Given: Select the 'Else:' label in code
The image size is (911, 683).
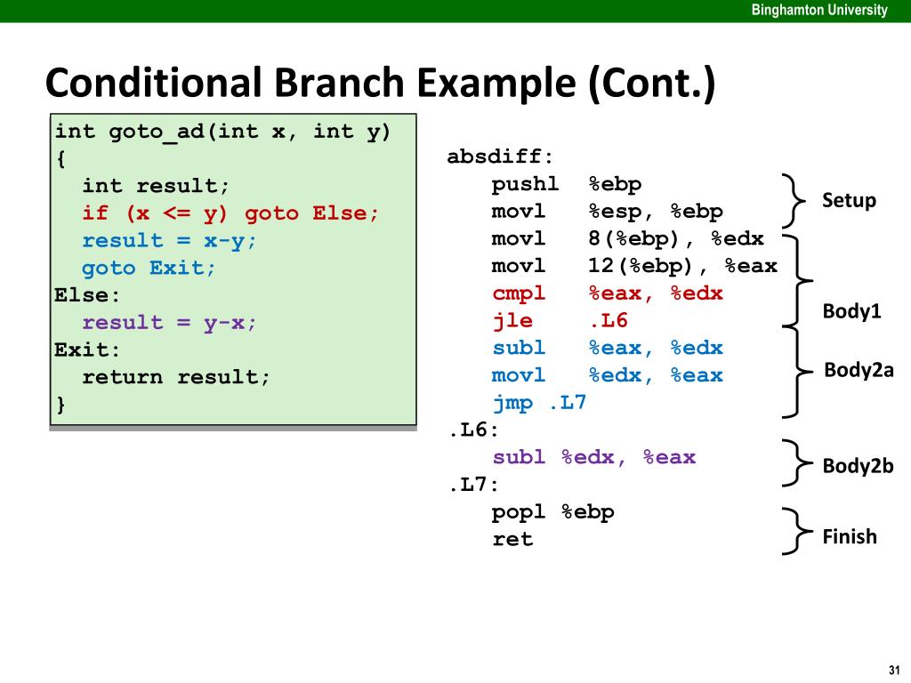Looking at the screenshot, I should tap(87, 295).
